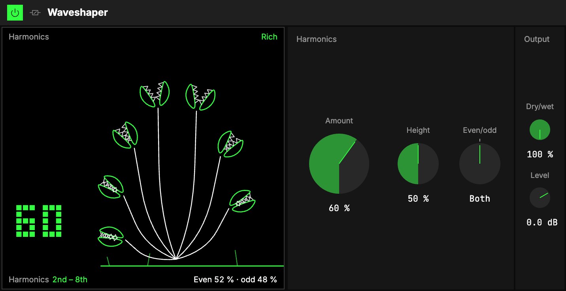Click the Both even/odd value
566x291 pixels.
point(480,198)
